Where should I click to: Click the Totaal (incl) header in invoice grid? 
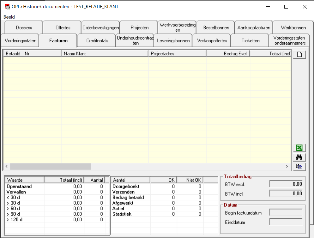click(270, 54)
